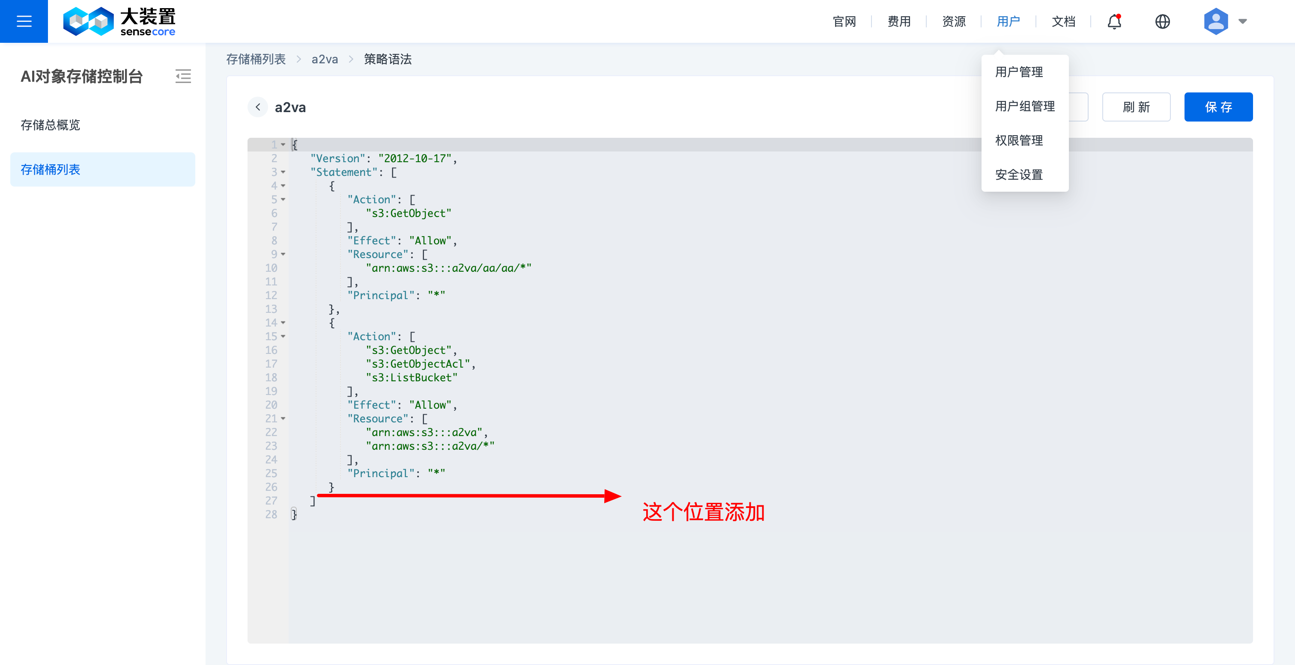Open 存储总概览 in the sidebar
Image resolution: width=1295 pixels, height=665 pixels.
pos(50,125)
